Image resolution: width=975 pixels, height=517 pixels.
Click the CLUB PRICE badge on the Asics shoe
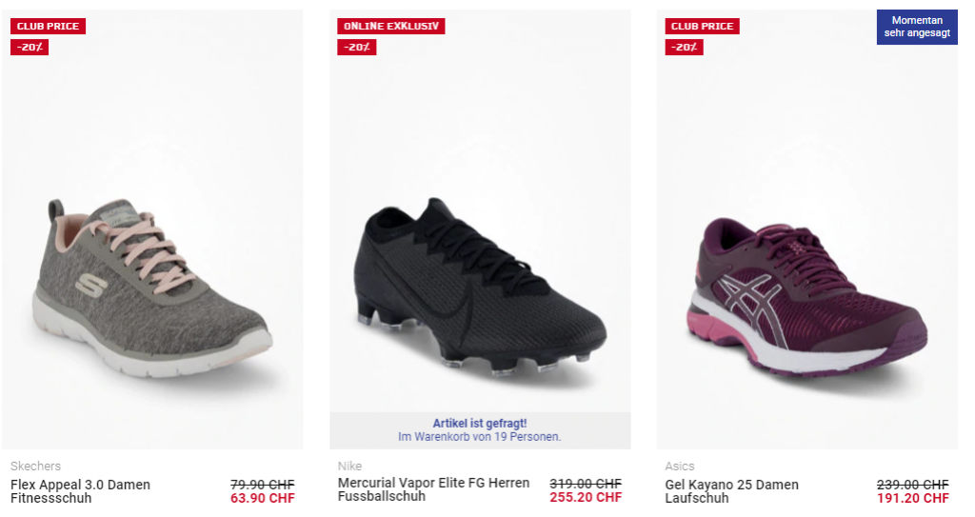(x=703, y=26)
